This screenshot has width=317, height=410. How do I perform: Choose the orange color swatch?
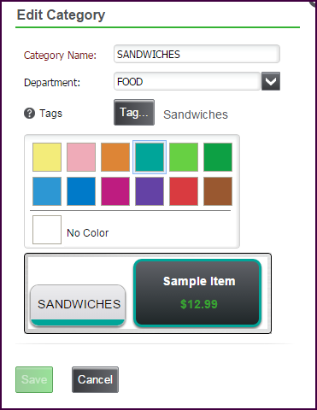tap(115, 157)
